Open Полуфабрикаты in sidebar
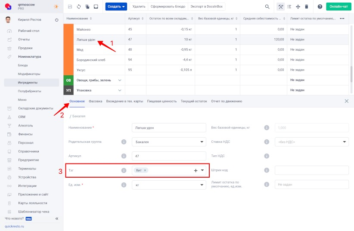Screen dimensions: 354x231 click(x=29, y=91)
